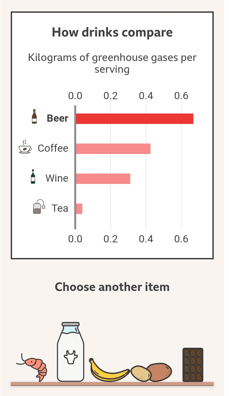Click the pink Wine bar
Image resolution: width=229 pixels, height=396 pixels.
(x=103, y=179)
